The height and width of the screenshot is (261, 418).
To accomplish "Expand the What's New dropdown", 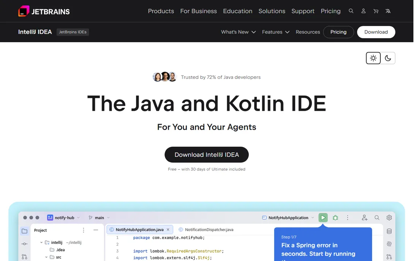I will point(238,32).
